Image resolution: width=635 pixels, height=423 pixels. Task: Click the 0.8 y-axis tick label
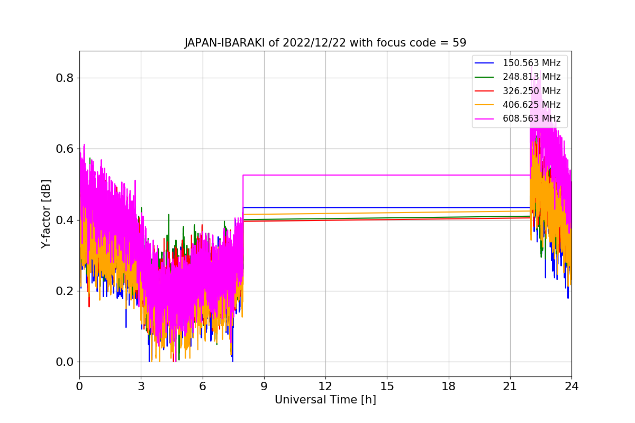pos(65,78)
